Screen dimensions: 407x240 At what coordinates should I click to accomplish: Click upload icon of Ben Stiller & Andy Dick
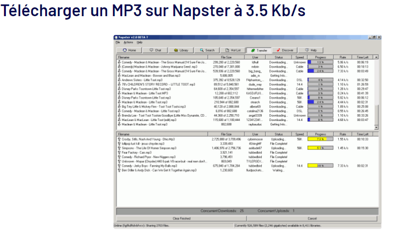[119, 170]
